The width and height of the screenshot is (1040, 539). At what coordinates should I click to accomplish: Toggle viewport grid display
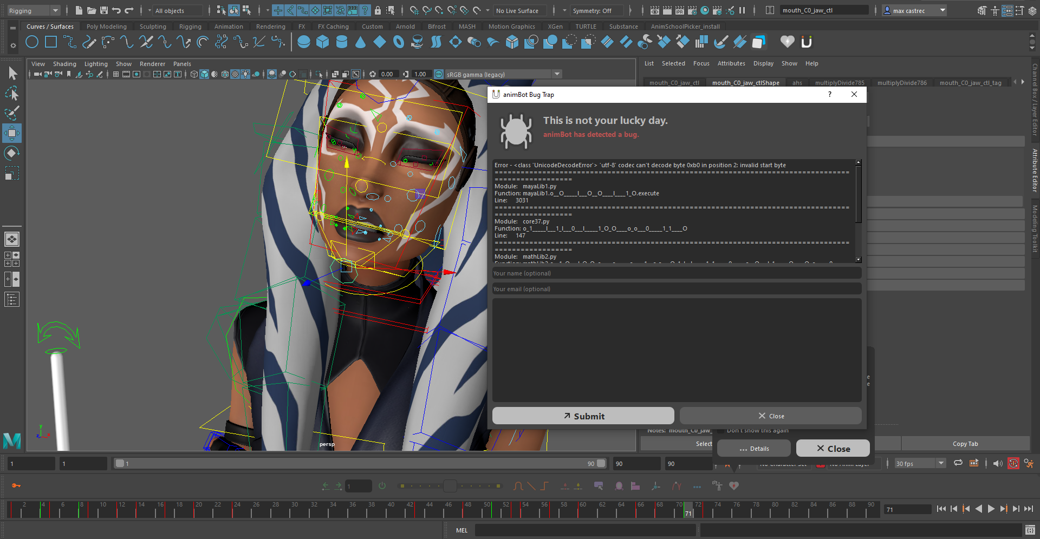coord(116,74)
